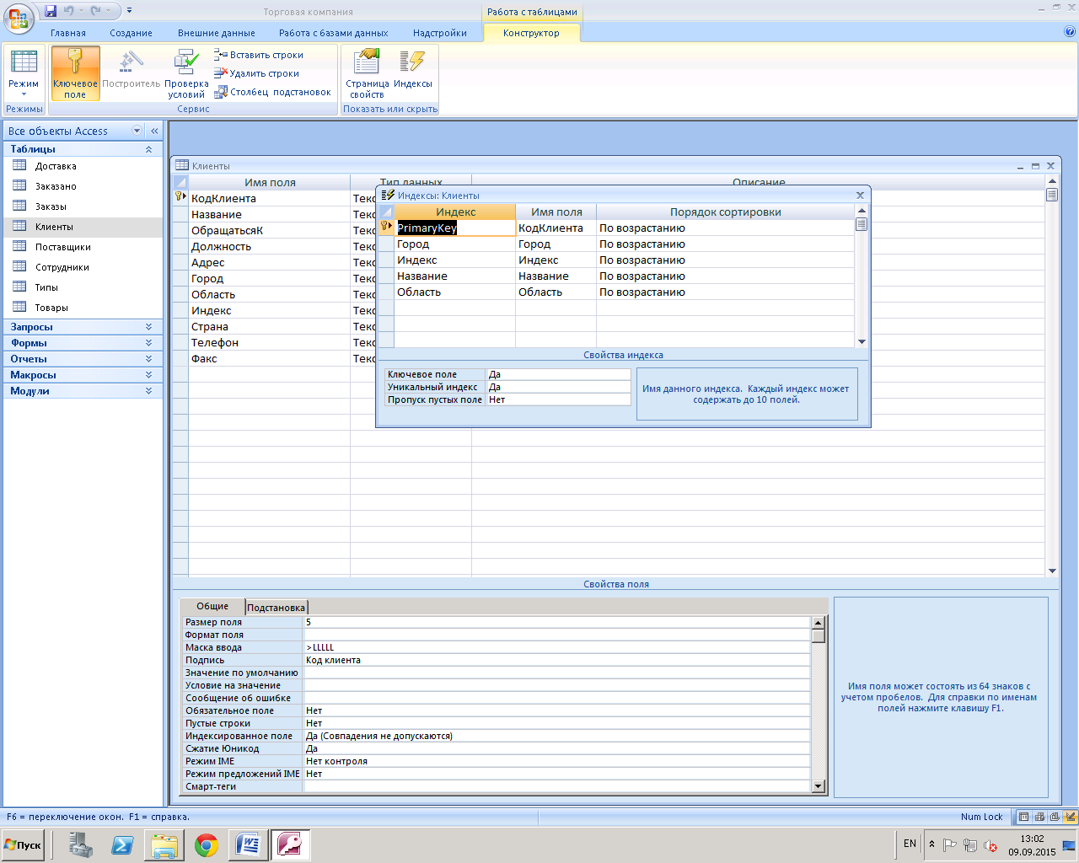Click the Город index row

click(624, 244)
